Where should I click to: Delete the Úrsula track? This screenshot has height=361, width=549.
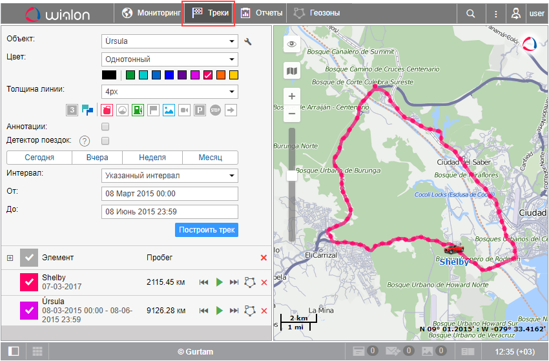(x=264, y=311)
